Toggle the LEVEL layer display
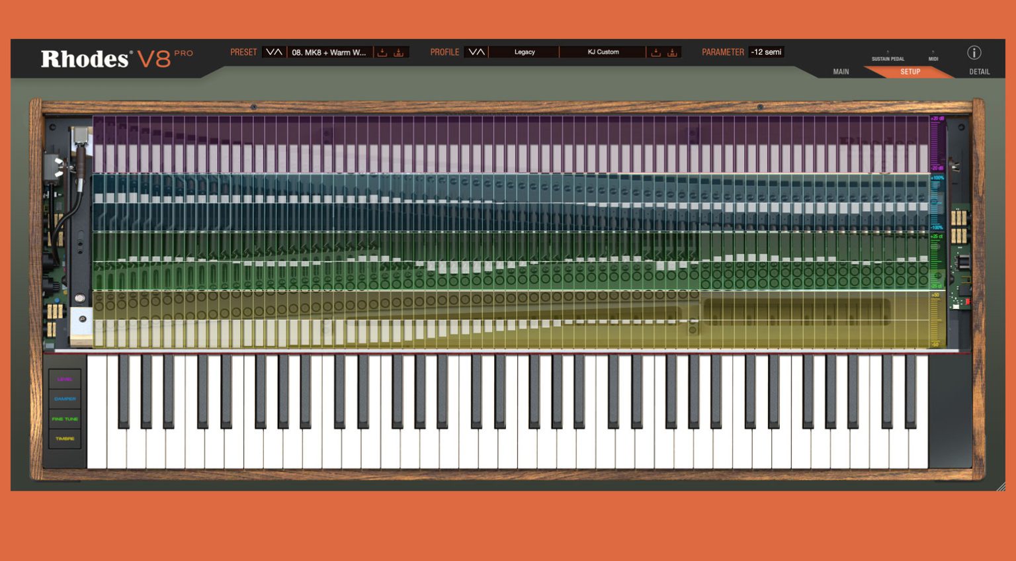The width and height of the screenshot is (1016, 561). (63, 379)
